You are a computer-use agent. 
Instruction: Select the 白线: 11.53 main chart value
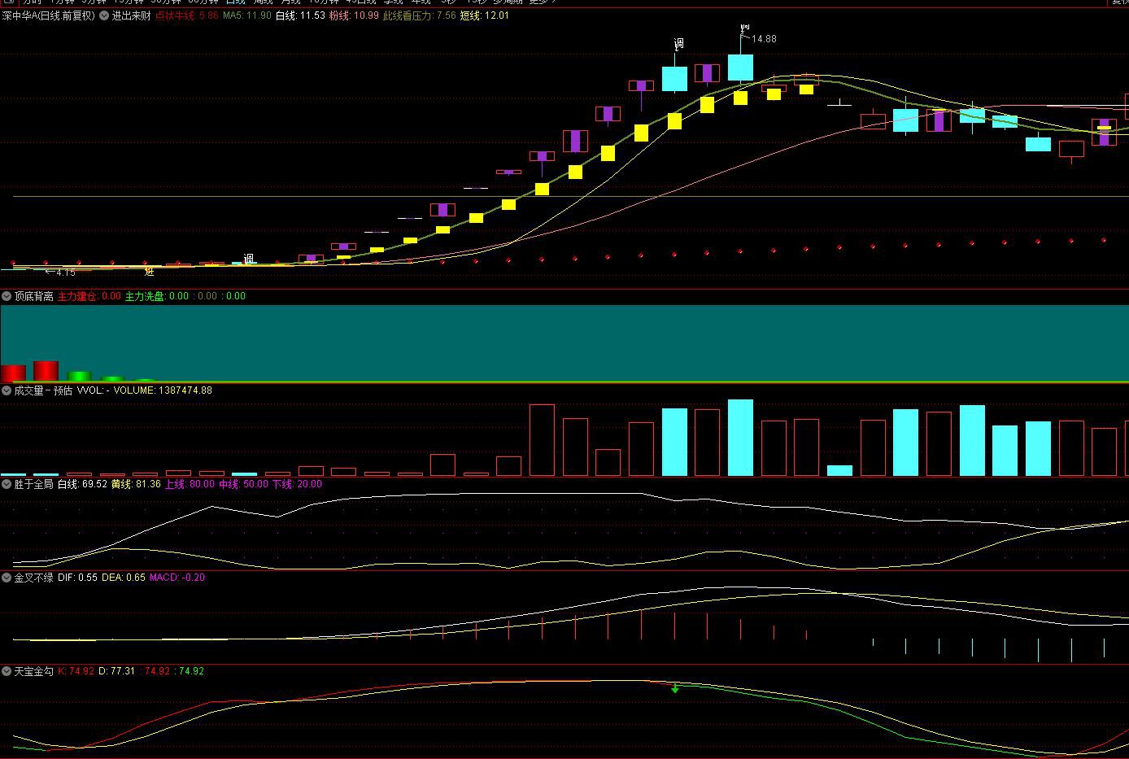point(300,15)
